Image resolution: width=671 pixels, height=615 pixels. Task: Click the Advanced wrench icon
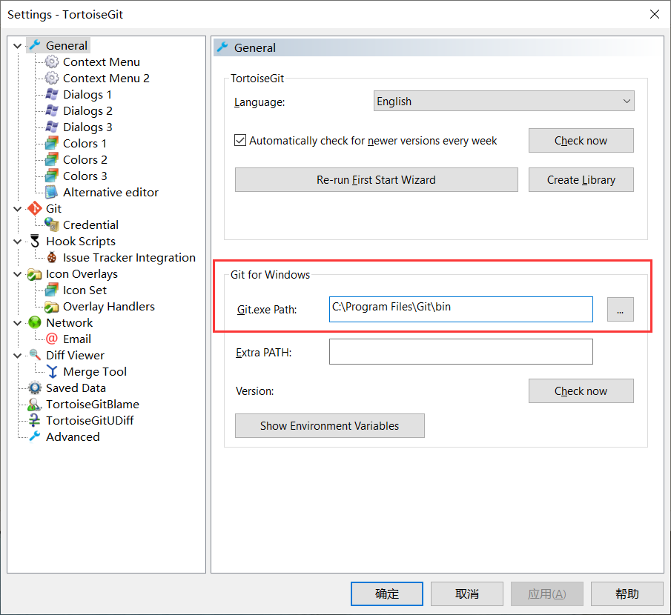(35, 436)
